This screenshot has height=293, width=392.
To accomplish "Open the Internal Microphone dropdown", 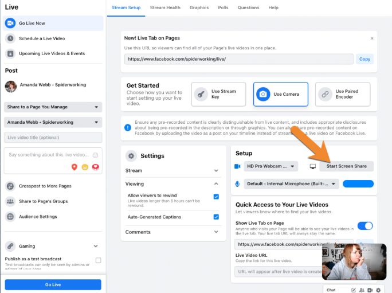I will click(292, 184).
